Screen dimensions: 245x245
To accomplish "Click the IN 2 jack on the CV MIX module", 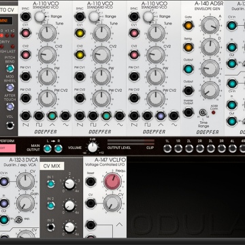I will click(x=51, y=206).
